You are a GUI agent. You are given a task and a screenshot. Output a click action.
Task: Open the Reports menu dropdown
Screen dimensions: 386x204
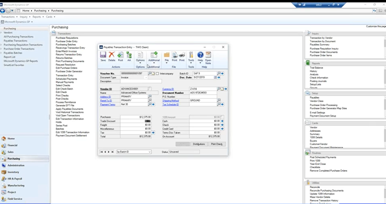pos(38,17)
